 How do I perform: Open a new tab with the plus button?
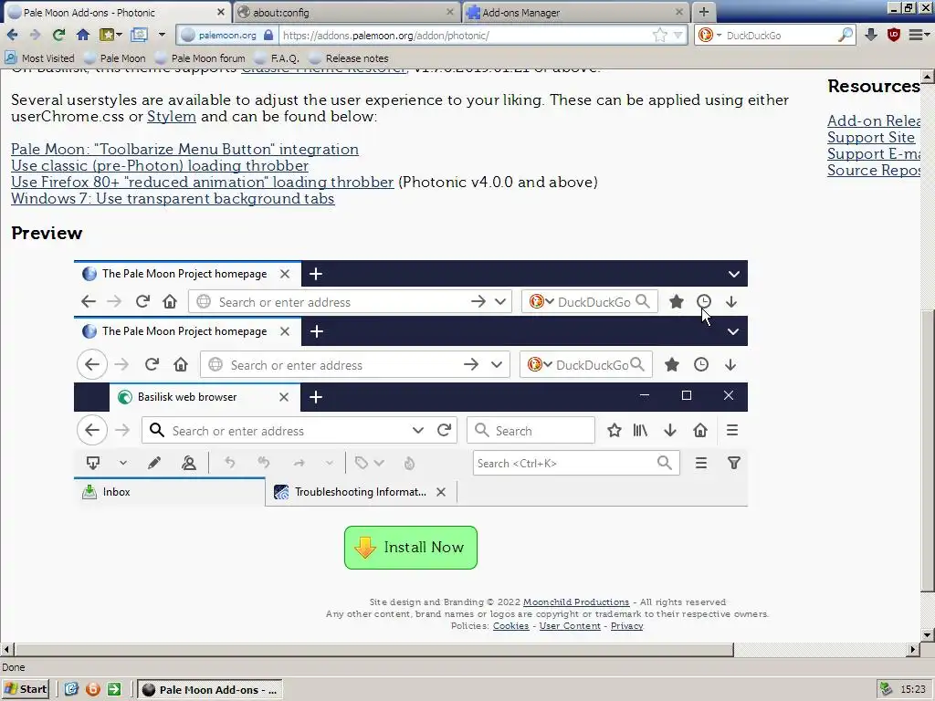coord(704,12)
